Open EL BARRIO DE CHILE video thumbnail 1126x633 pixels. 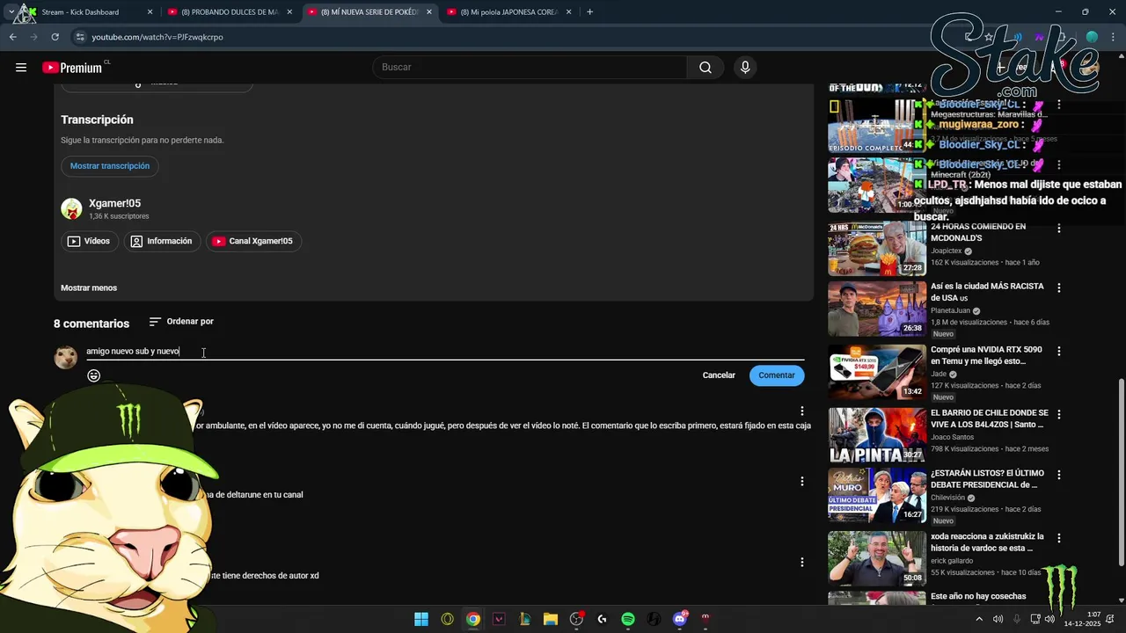click(876, 435)
